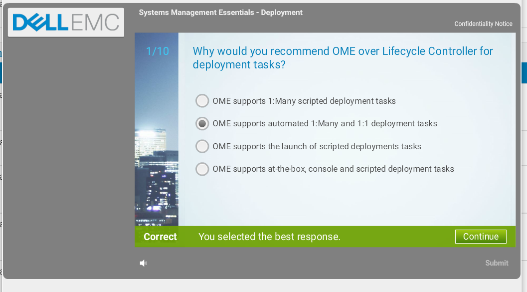Screen dimensions: 527x292
Task: Mute audio with the speaker icon
Action: click(143, 263)
